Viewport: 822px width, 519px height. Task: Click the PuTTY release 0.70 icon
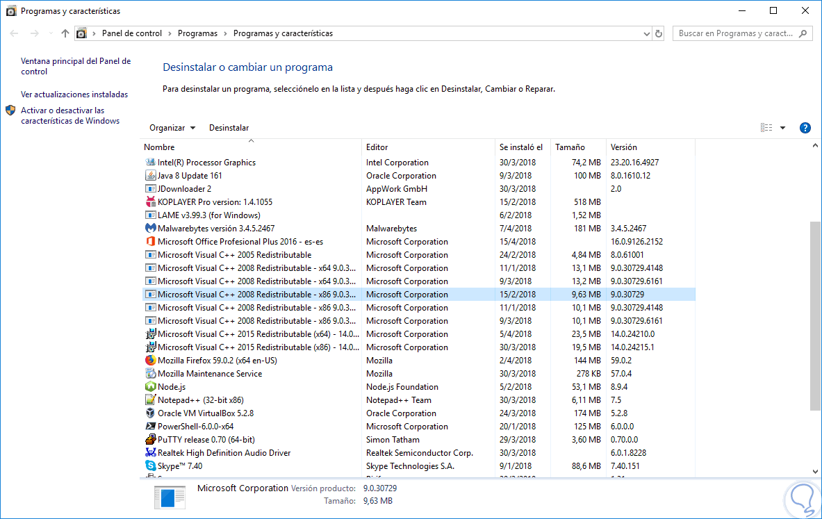click(x=151, y=439)
